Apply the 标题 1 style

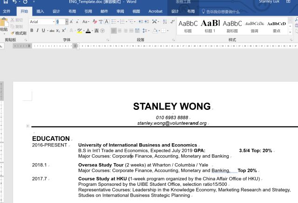pyautogui.click(x=210, y=26)
